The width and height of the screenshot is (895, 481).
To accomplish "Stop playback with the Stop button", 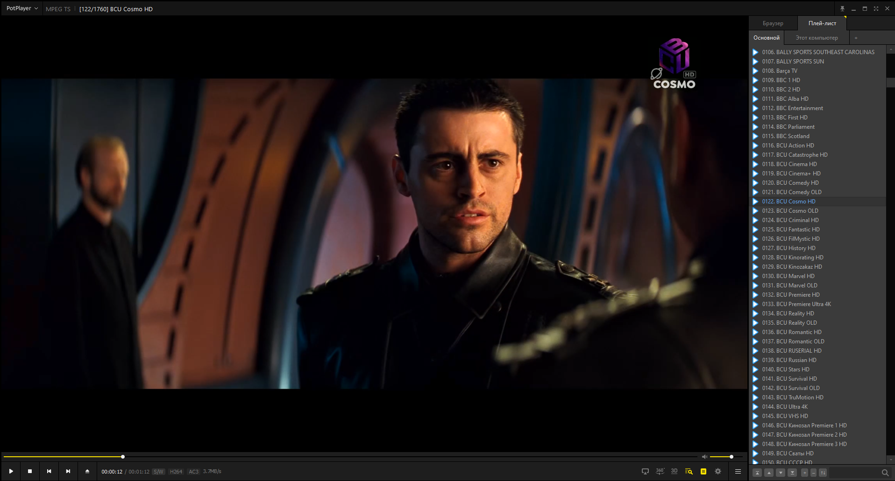I will pos(30,471).
